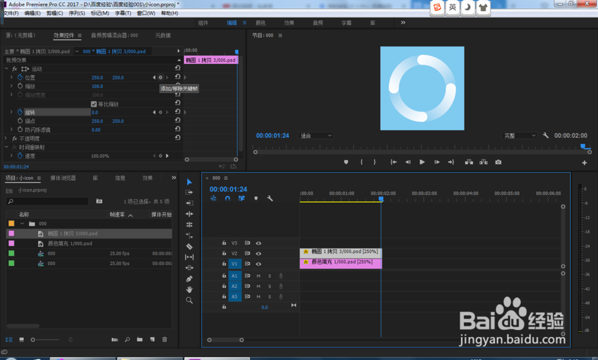Click the Project panel thumbnail zoom slider
Viewport: 598px width, 360px height.
[x=45, y=340]
